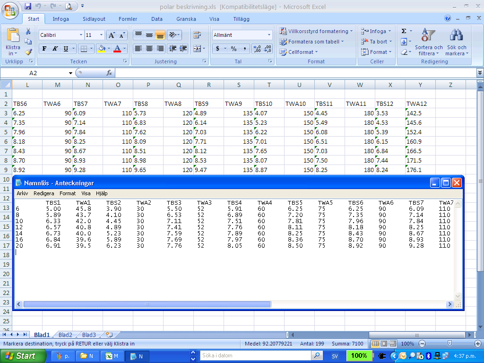Open the font size dropdown

click(101, 35)
